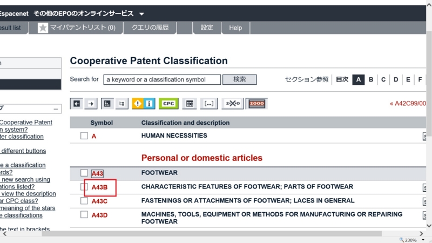Viewport: 432px width, 243px height.
Task: Open the クエリの履歴 tab
Action: pos(150,28)
